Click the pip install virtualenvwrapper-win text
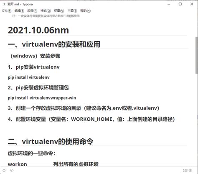The image size is (198, 174). (x=42, y=98)
